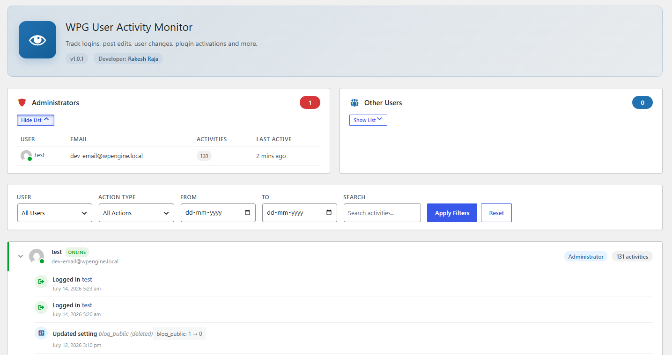Open the calendar picker in FROM field

tap(248, 213)
